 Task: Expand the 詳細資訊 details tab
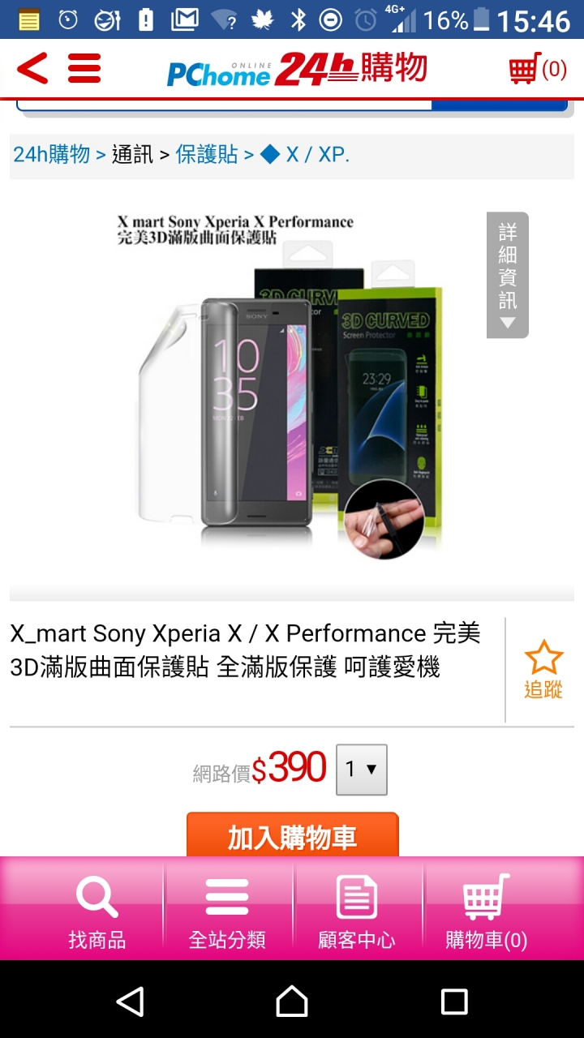(508, 275)
